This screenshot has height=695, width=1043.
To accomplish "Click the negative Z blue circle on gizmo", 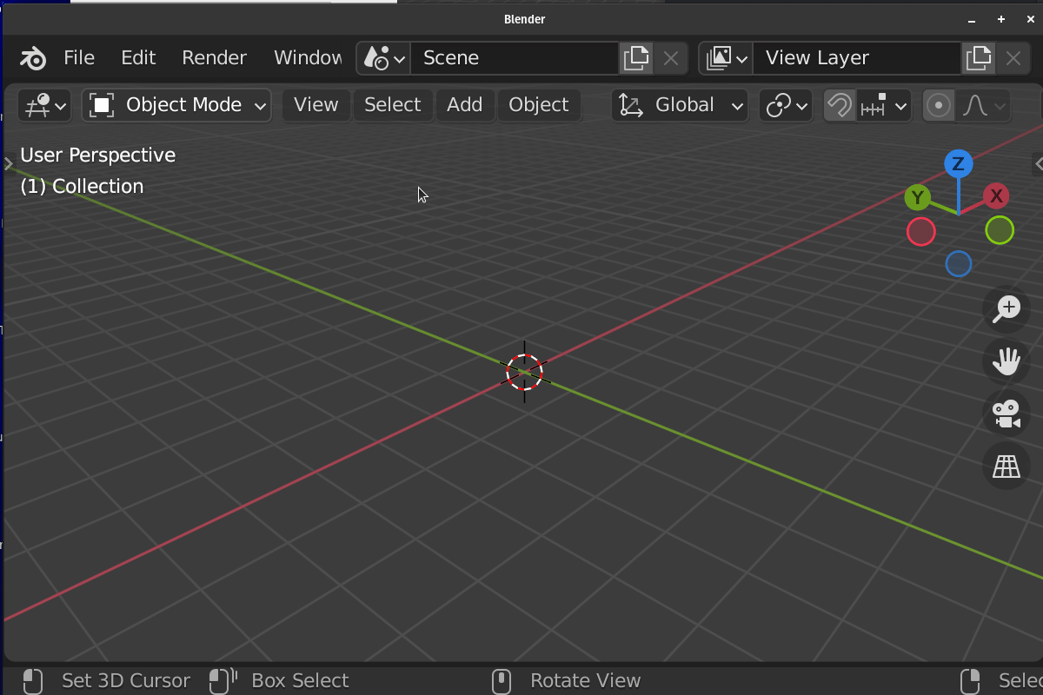I will coord(959,264).
